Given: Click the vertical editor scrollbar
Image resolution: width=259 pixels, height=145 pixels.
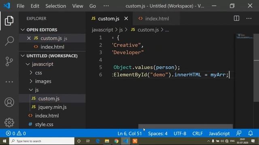Looking at the screenshot, I should 256,68.
